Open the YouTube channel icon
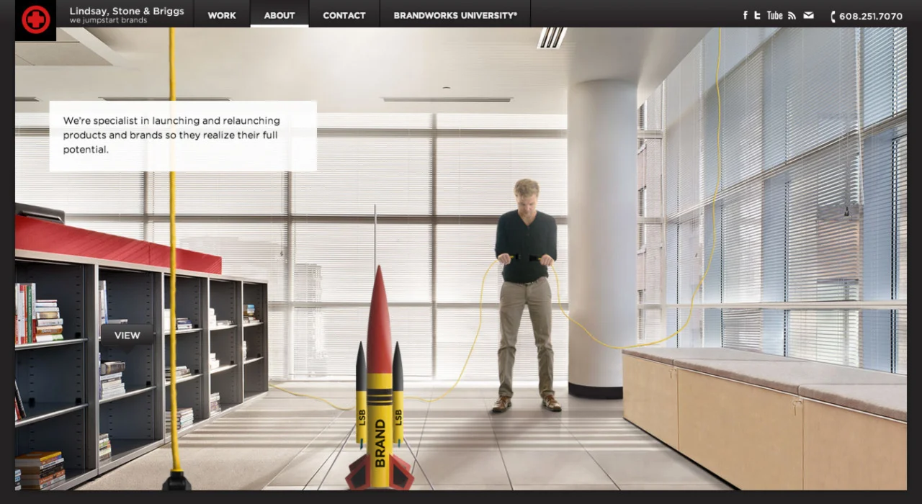922x504 pixels. coord(774,15)
